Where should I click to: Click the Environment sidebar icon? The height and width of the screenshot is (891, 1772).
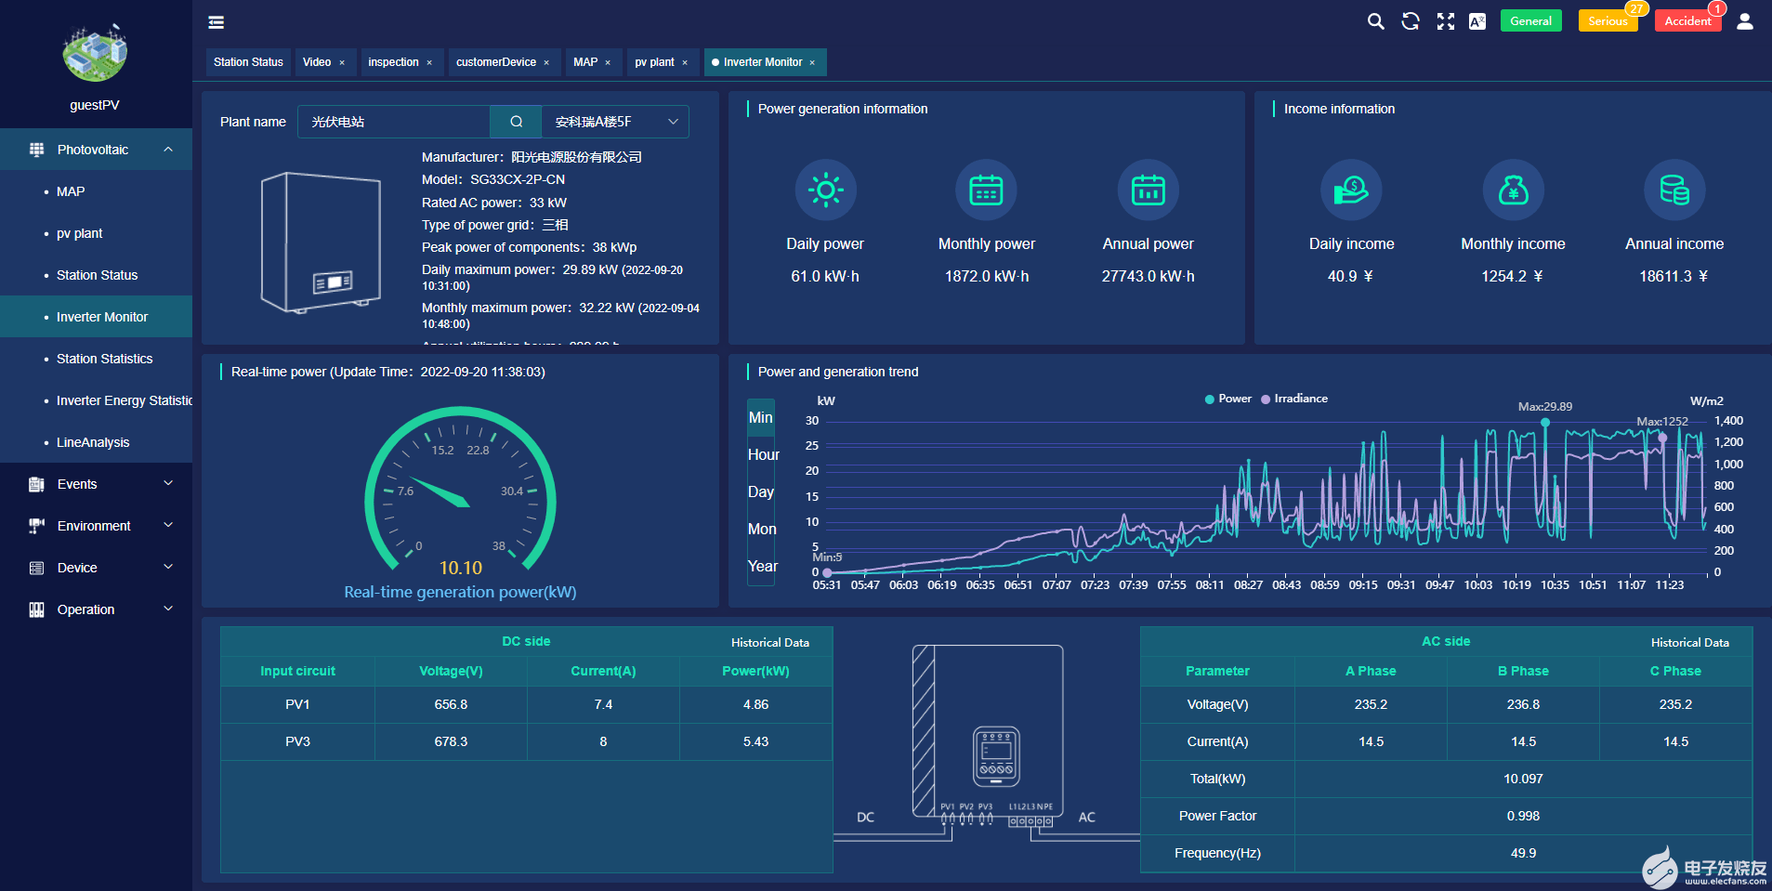click(x=37, y=526)
